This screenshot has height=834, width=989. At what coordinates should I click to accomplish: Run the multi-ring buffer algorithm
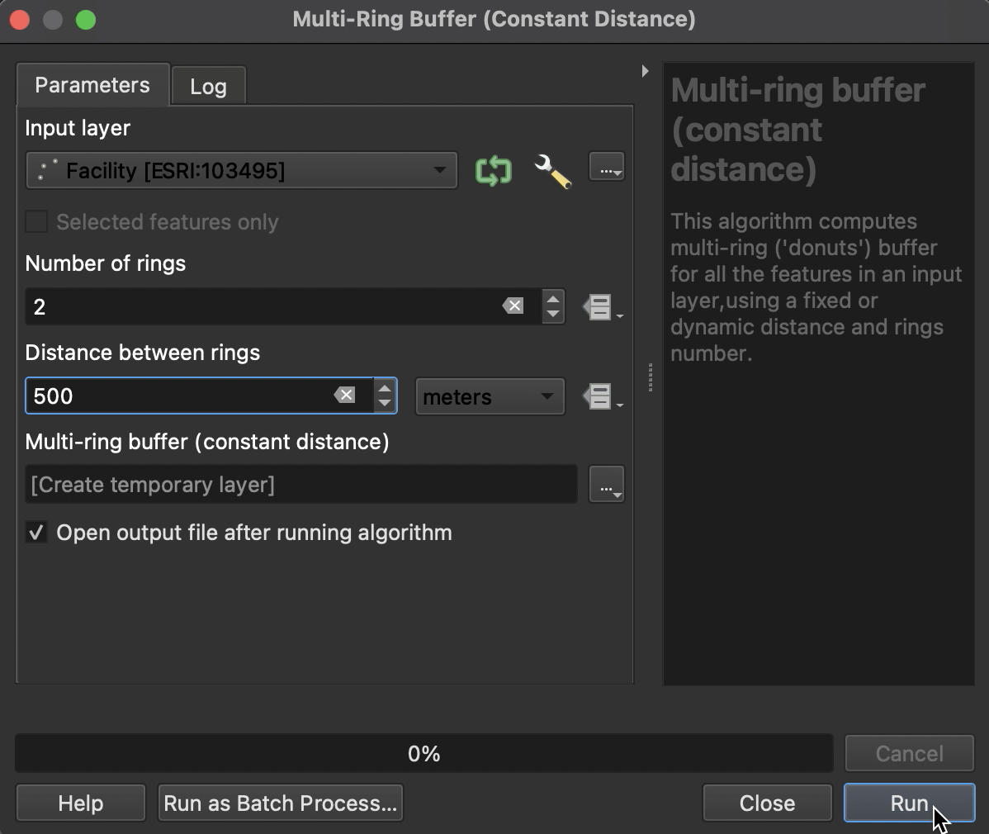click(909, 803)
